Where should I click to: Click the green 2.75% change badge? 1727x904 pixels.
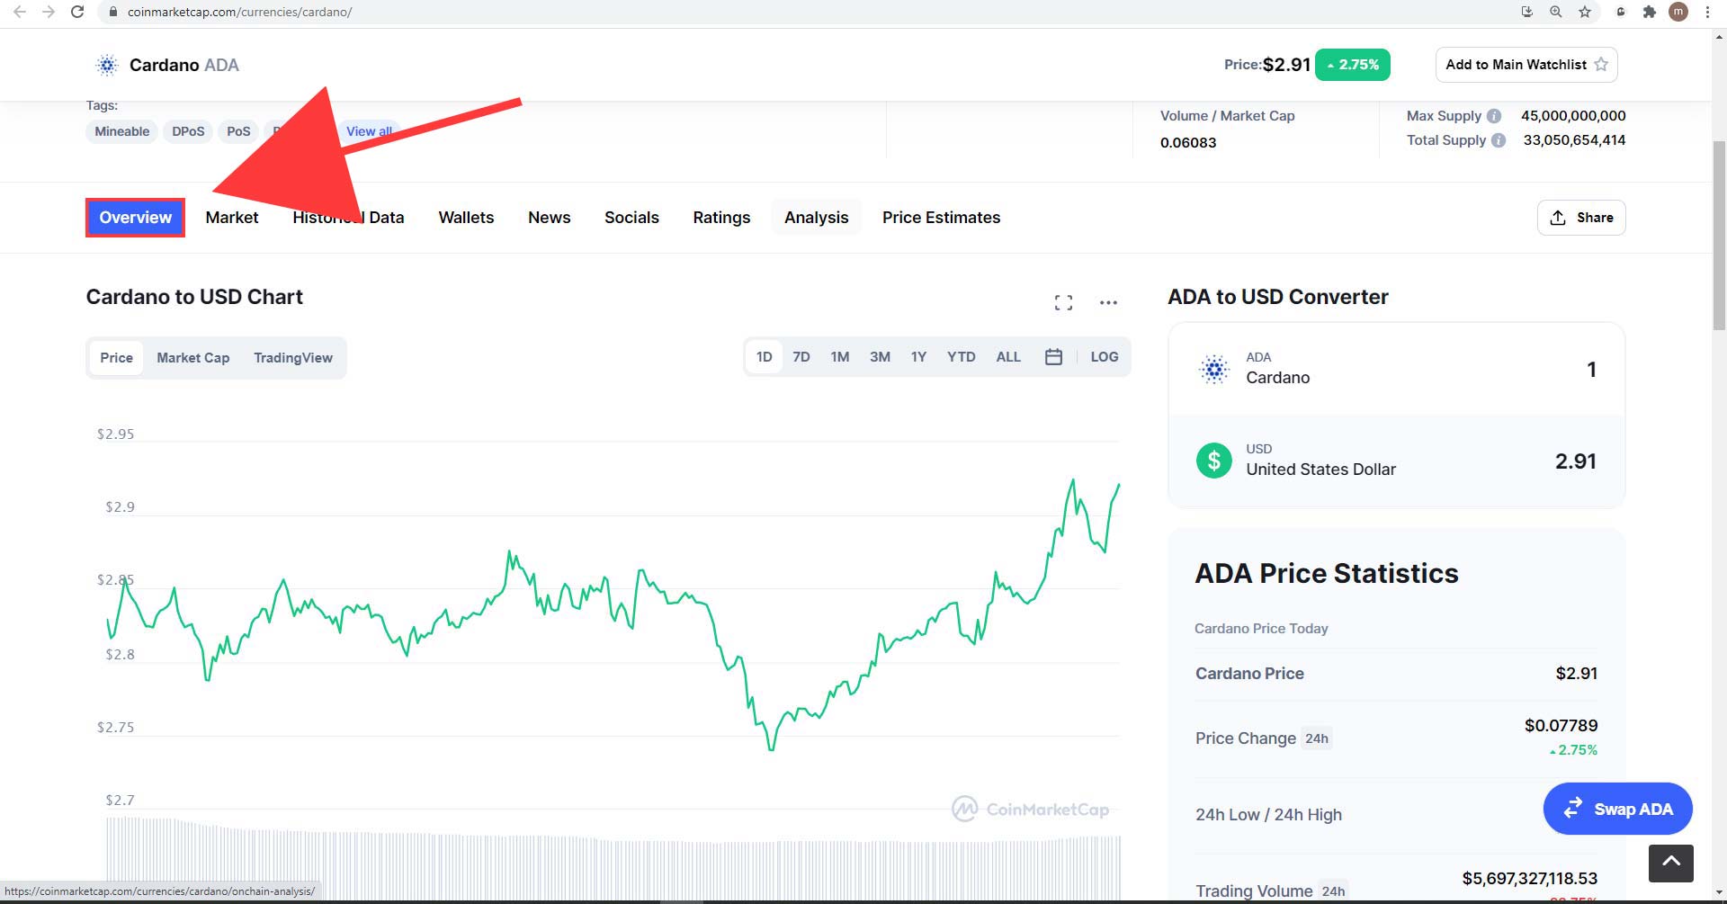point(1353,65)
